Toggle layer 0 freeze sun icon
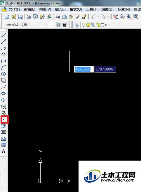The height and width of the screenshot is (192, 141). point(88,25)
